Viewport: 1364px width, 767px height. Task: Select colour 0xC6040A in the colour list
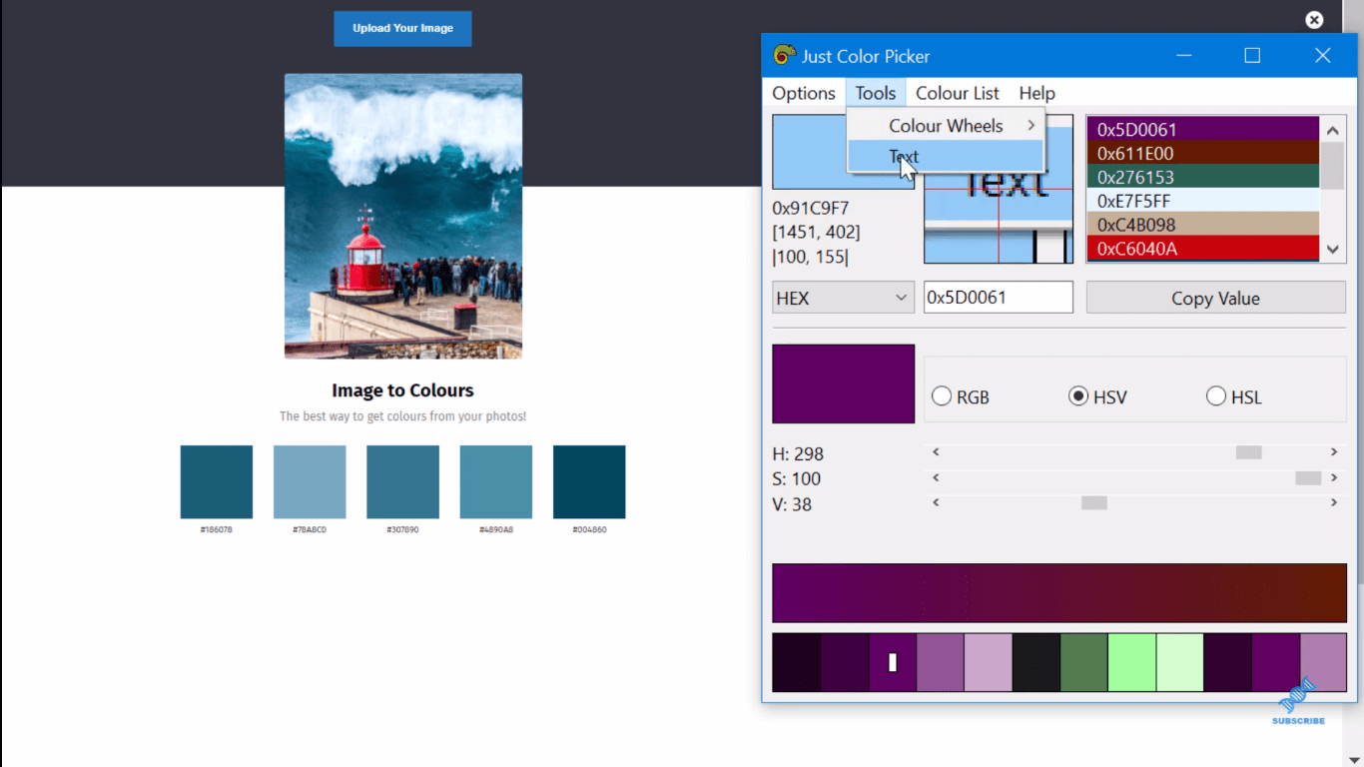coord(1203,249)
